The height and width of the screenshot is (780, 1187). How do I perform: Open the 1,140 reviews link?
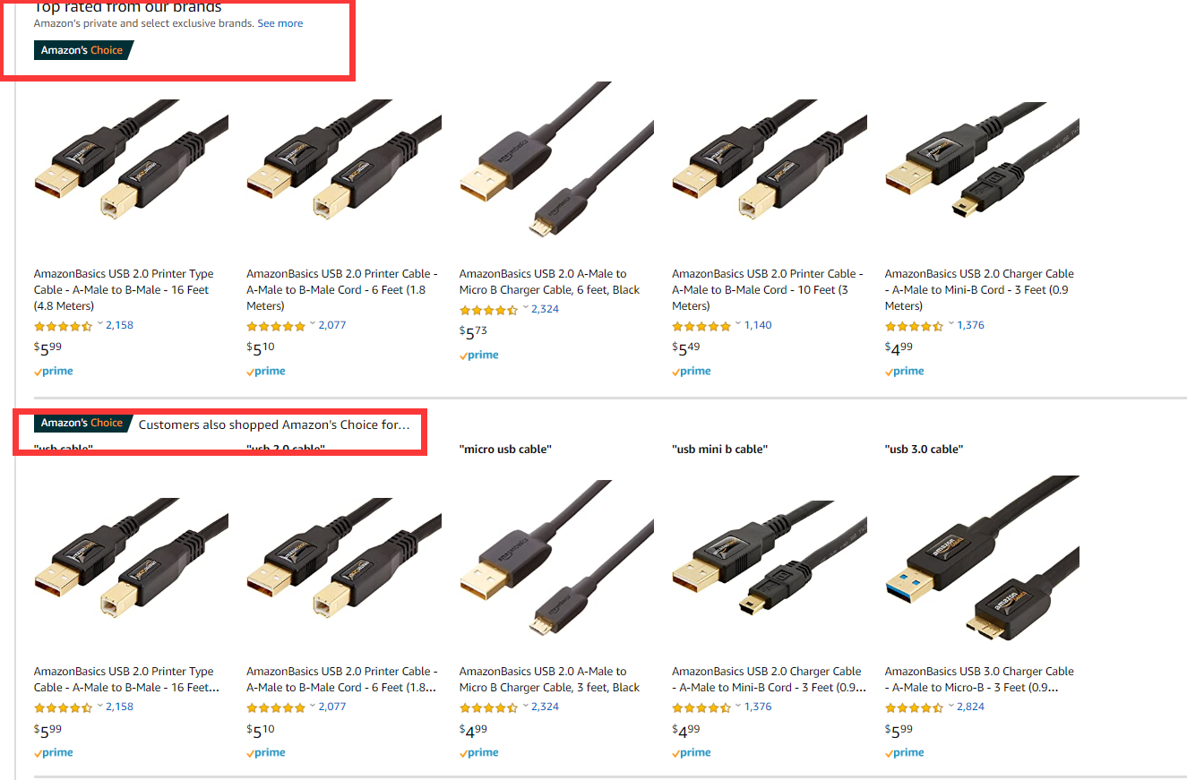(758, 325)
